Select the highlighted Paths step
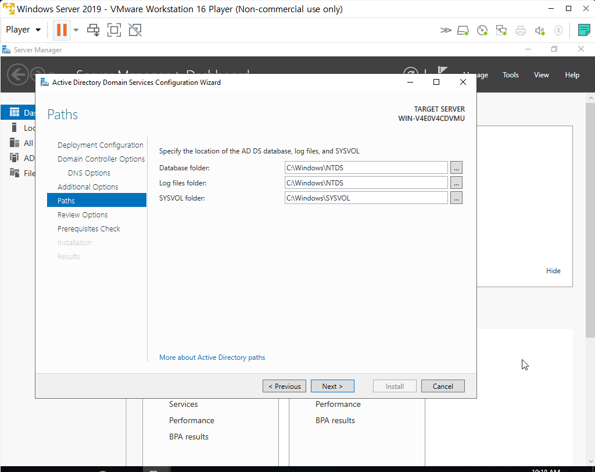 pyautogui.click(x=96, y=200)
